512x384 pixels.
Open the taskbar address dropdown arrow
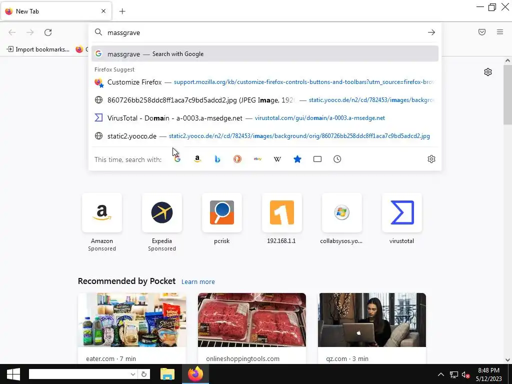point(133,374)
